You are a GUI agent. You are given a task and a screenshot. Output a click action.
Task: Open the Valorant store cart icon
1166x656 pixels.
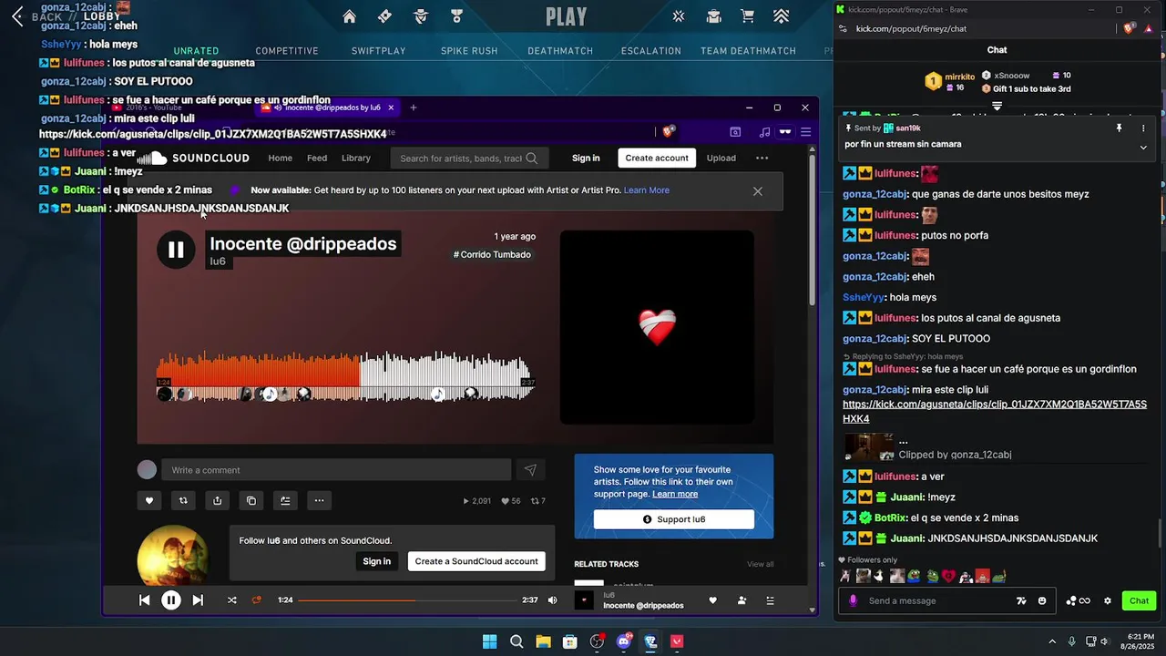748,16
